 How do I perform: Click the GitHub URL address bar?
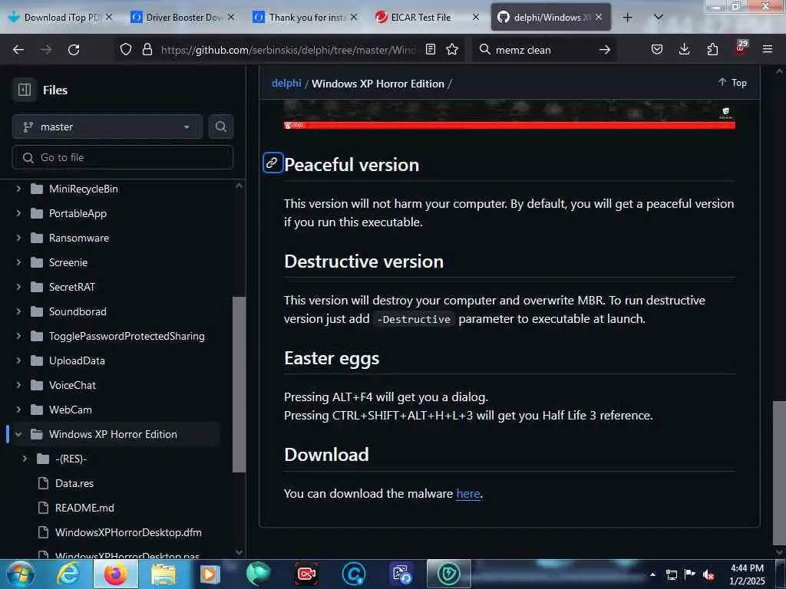point(289,50)
